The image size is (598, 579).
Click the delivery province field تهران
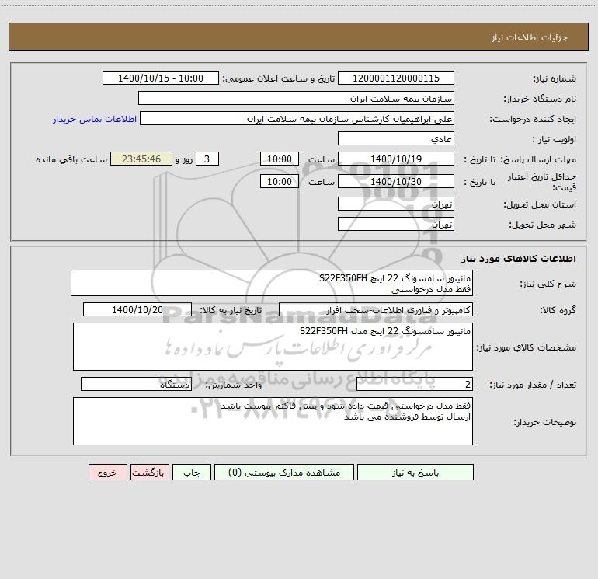[396, 204]
